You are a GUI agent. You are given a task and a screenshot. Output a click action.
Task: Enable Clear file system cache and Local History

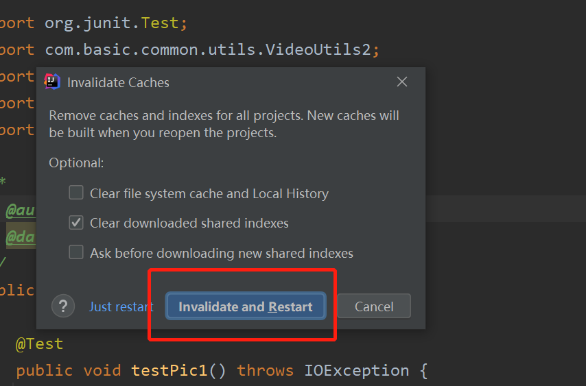76,193
